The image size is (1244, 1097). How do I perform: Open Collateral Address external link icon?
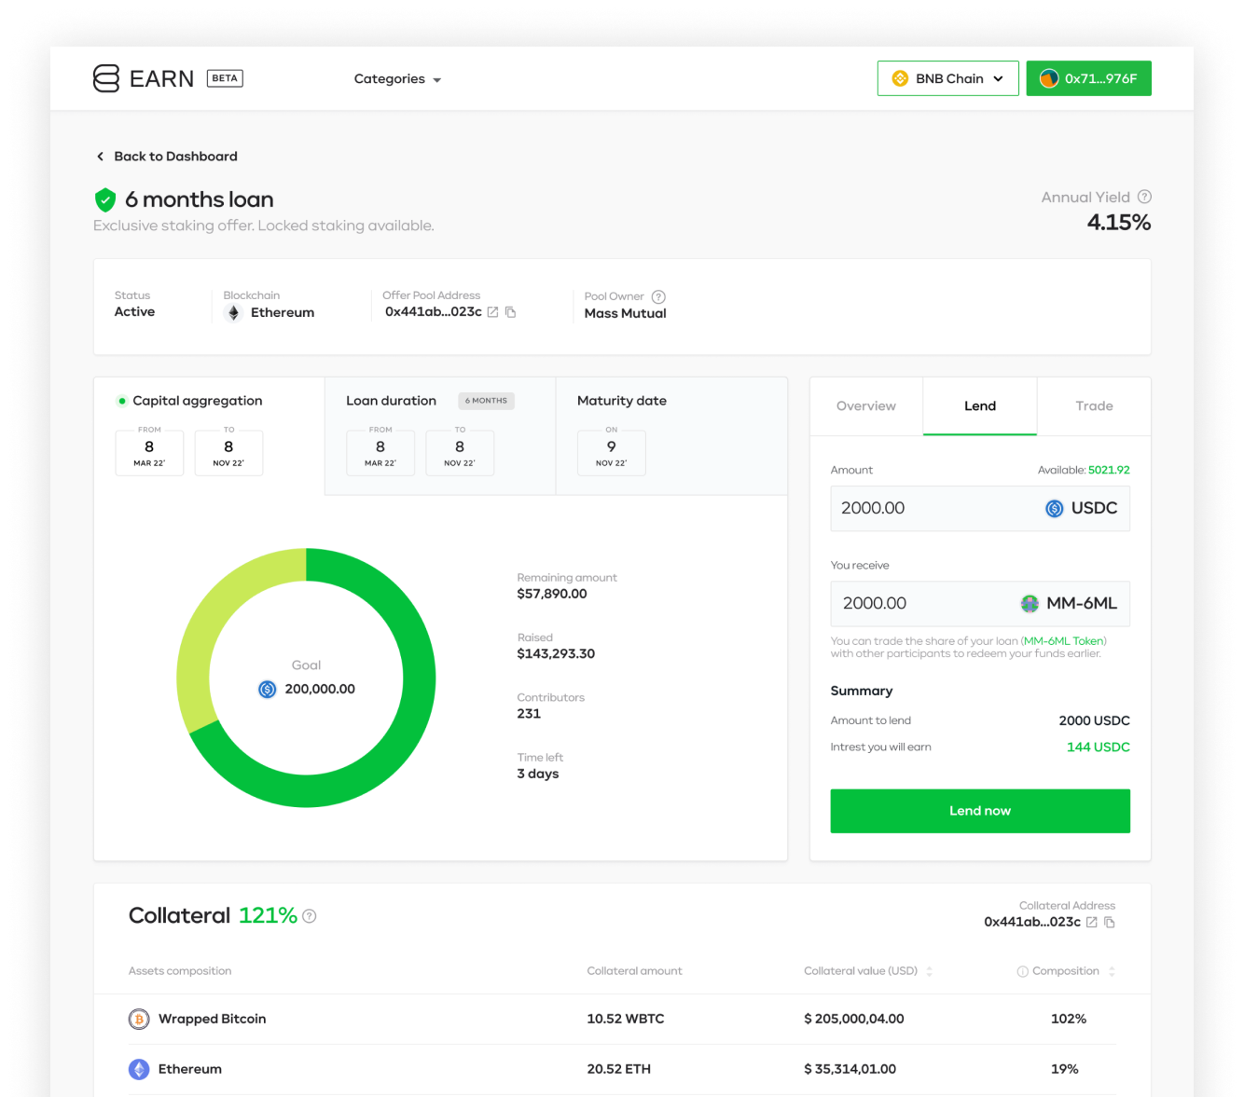point(1092,922)
